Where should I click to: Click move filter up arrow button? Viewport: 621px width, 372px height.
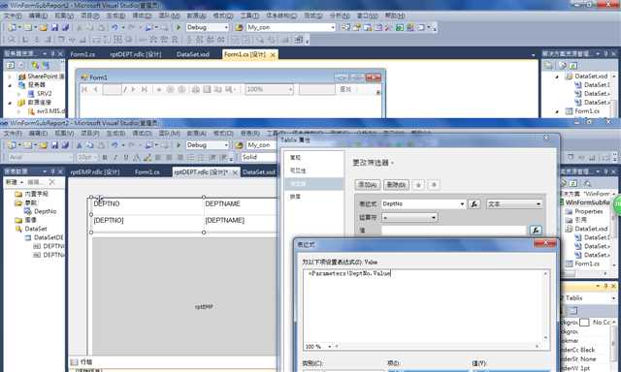click(418, 185)
